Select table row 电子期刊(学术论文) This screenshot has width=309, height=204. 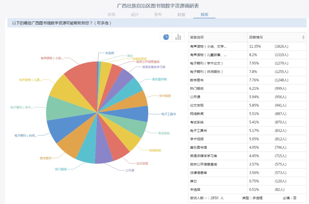tap(247, 63)
